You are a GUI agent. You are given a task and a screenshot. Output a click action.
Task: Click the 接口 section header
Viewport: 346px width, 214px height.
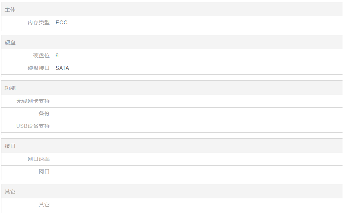tap(10, 146)
